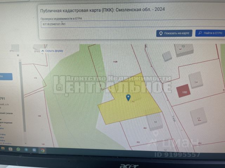Click the 'Найти в ЕГРН' button

(x=210, y=33)
